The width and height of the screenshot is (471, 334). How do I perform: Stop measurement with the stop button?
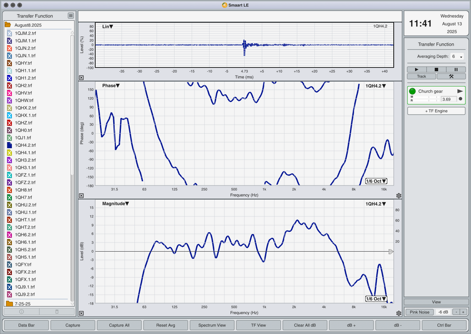click(436, 69)
